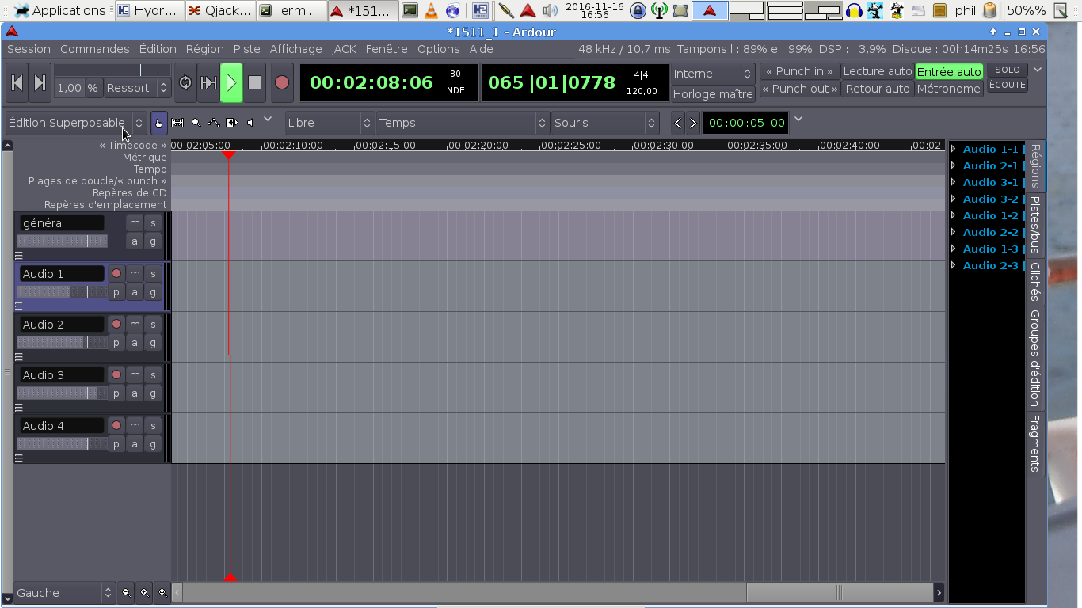Arm Audio 2 track for recording
The height and width of the screenshot is (608, 1082).
116,325
